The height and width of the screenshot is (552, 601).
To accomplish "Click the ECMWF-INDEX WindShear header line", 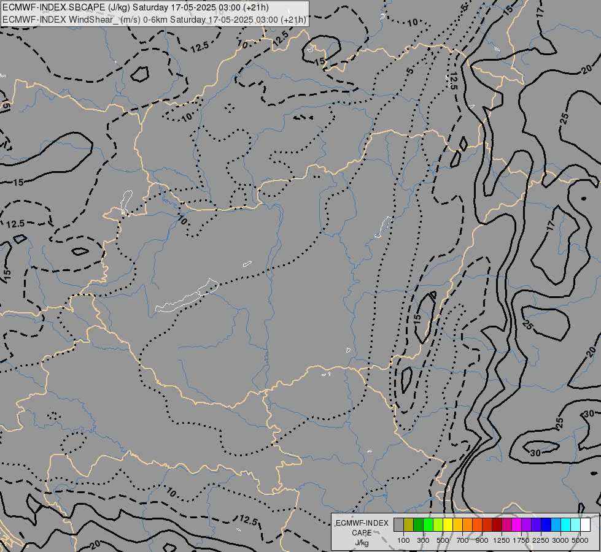I will pyautogui.click(x=154, y=20).
